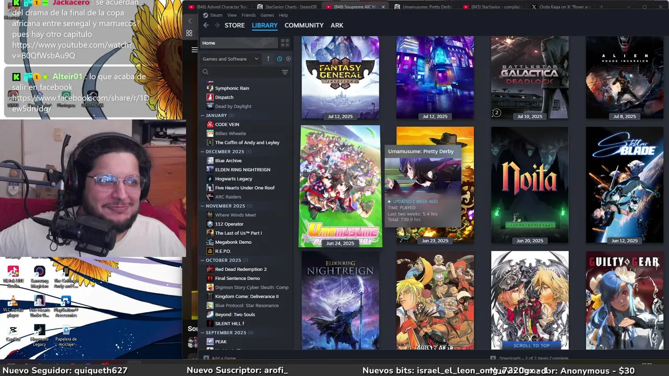The image size is (669, 376).
Task: Select Red Dead Redemption 2 in the list
Action: pos(240,269)
